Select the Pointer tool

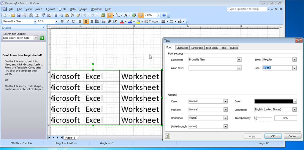click(110, 15)
